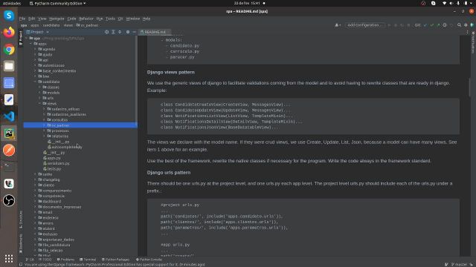Launch Firefox from the dock
Screen dimensions: 476x267
pyautogui.click(x=9, y=32)
